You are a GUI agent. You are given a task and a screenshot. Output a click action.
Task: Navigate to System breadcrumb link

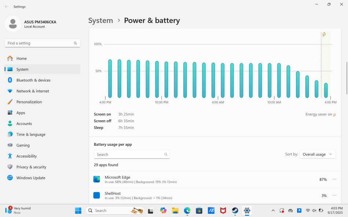[100, 20]
